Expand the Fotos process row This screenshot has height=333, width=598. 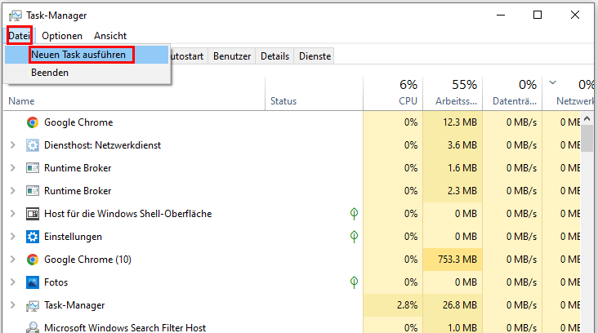pos(12,282)
